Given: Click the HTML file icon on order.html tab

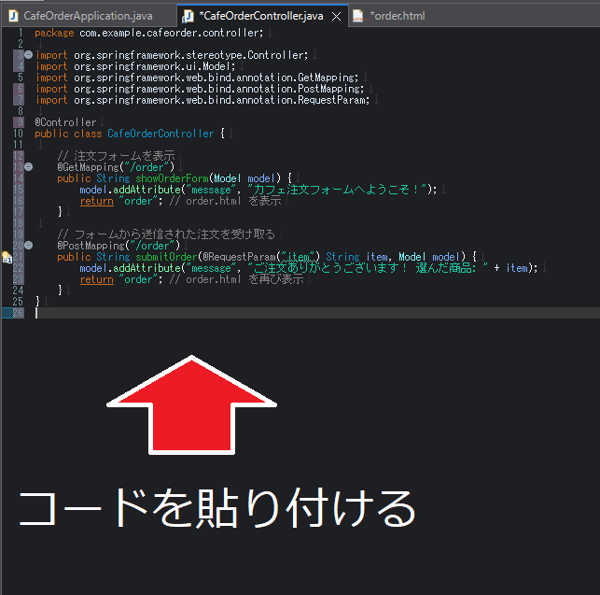Looking at the screenshot, I should point(358,15).
